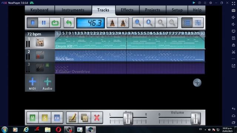Click the round plus button
Viewport: 237px width, 133px height.
point(197,83)
